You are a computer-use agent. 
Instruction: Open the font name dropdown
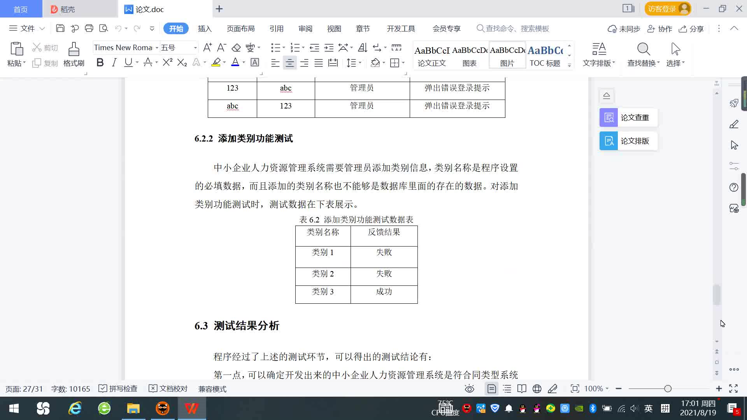(x=157, y=48)
